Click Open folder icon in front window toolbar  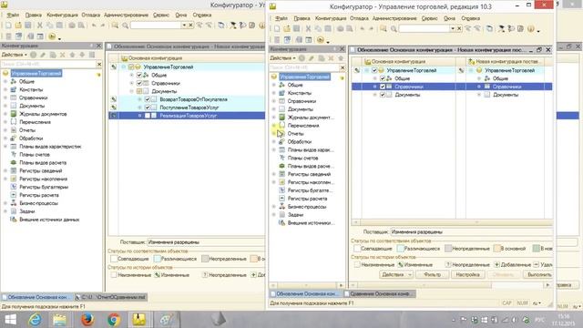(x=287, y=28)
